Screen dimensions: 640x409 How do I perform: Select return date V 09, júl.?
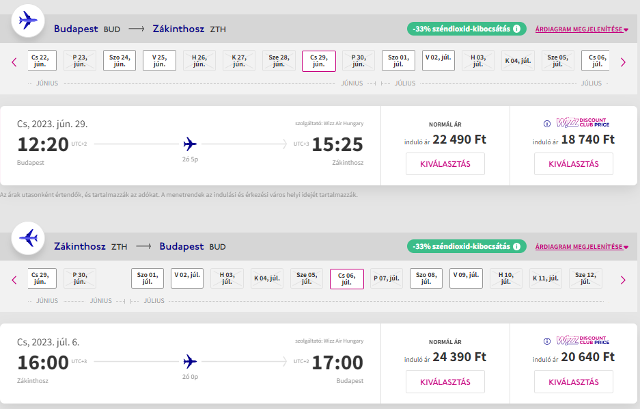click(466, 278)
